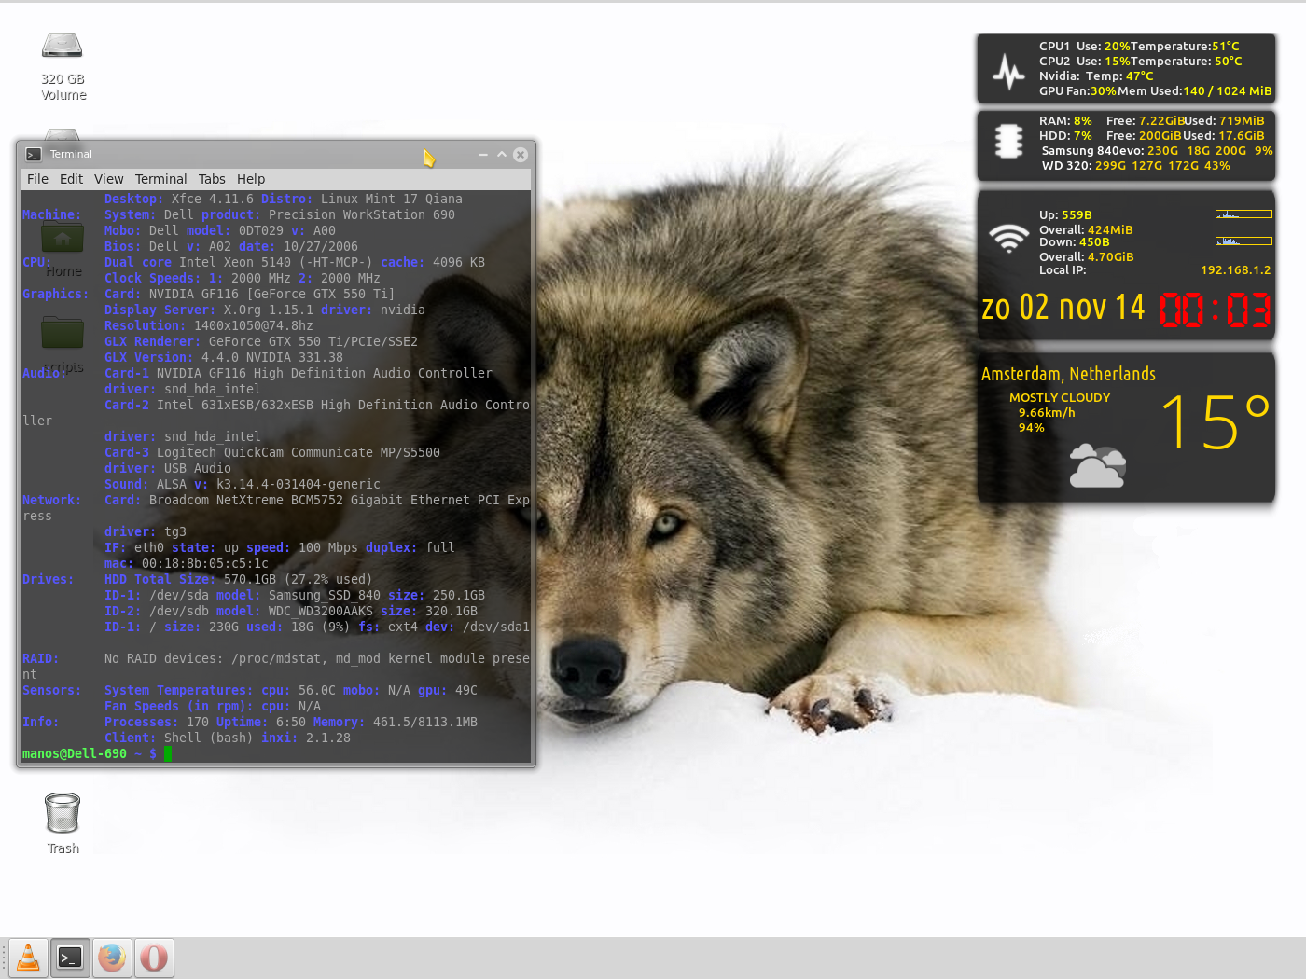Click the 'Machine:' label in Terminal output
Screen dimensions: 1306x979
[52, 215]
